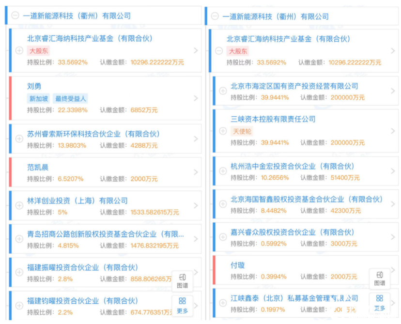Open shareholder 付璇's profile link
This screenshot has width=401, height=324.
click(238, 265)
